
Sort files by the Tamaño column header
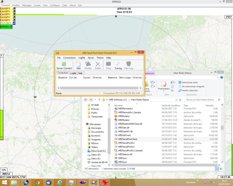click(209, 105)
